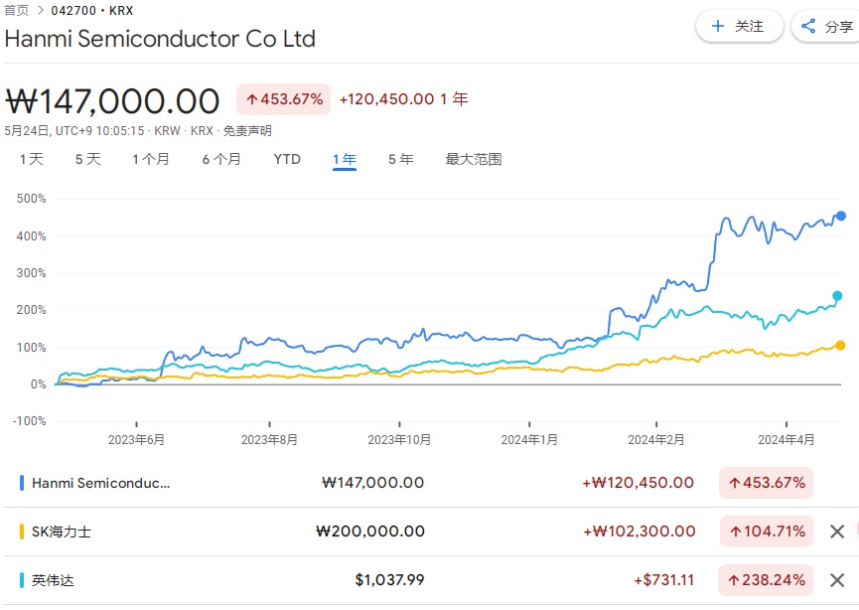The width and height of the screenshot is (859, 610).
Task: Click the blue Hanmi Semiconductor legend color bar
Action: click(x=22, y=483)
